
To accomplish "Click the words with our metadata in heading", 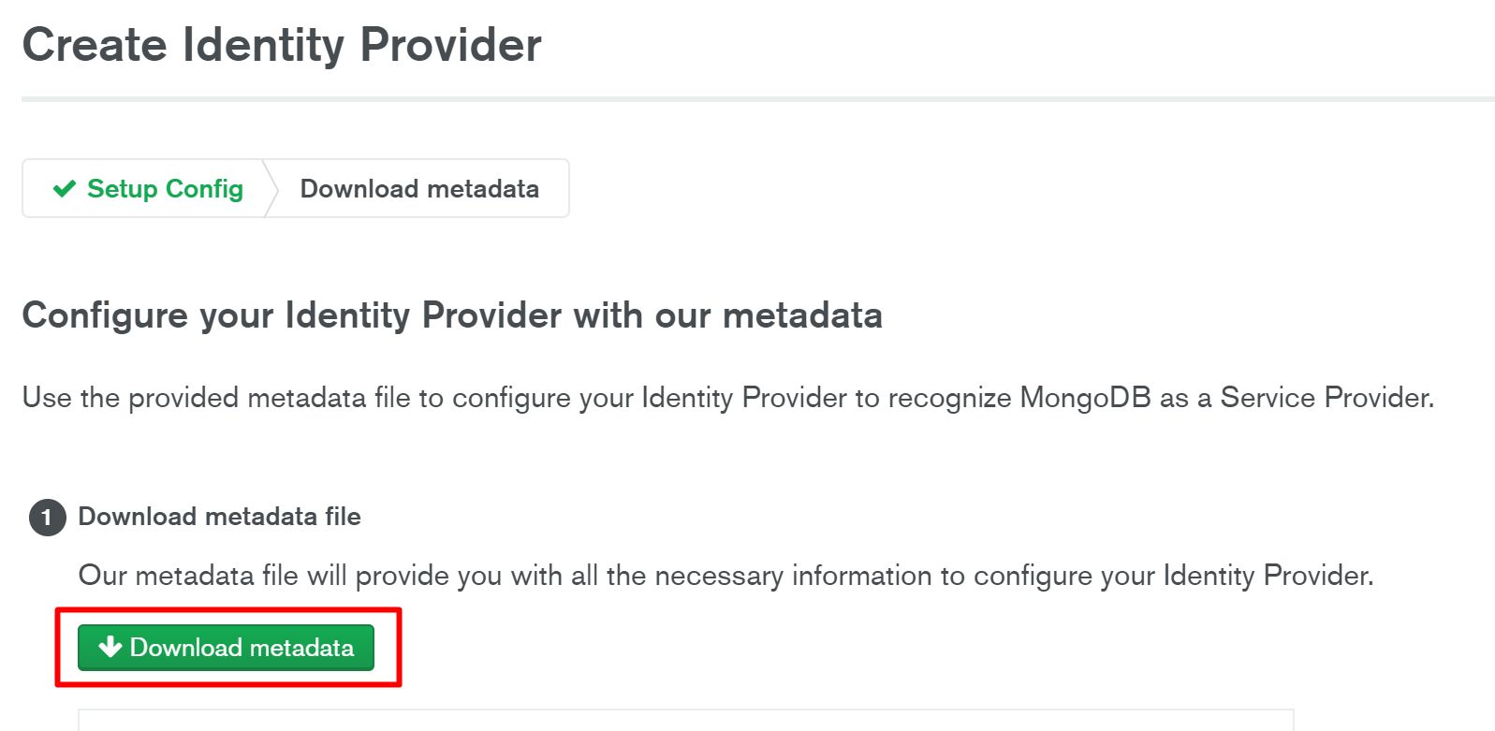I will pos(727,315).
